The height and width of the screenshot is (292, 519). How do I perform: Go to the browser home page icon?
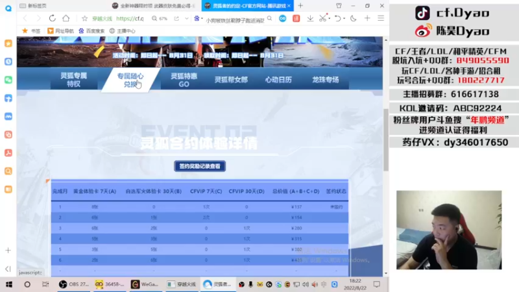click(x=66, y=18)
